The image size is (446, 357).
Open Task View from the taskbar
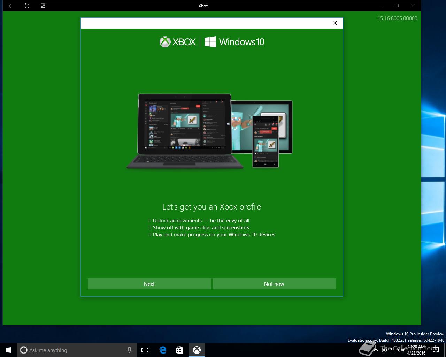[145, 350]
